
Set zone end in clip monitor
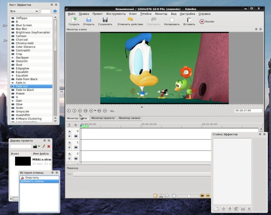coord(74,111)
